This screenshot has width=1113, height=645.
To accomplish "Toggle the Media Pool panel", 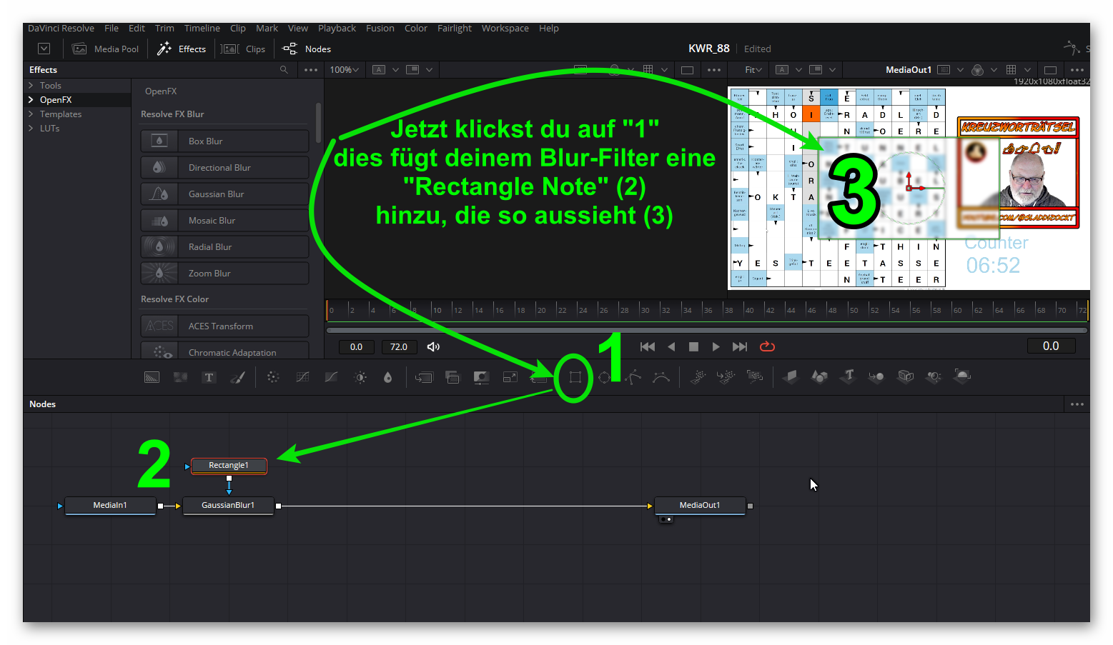I will coord(106,49).
